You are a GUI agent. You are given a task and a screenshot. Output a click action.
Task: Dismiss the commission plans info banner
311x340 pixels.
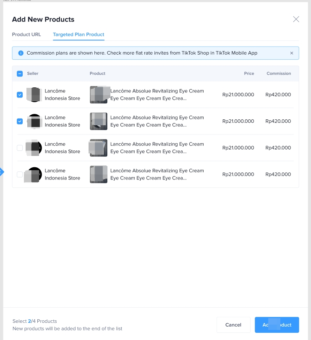(x=292, y=53)
